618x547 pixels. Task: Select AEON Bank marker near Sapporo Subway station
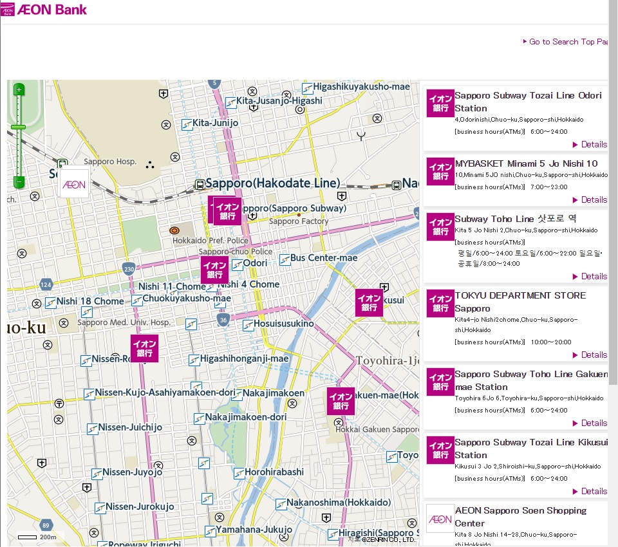point(227,211)
